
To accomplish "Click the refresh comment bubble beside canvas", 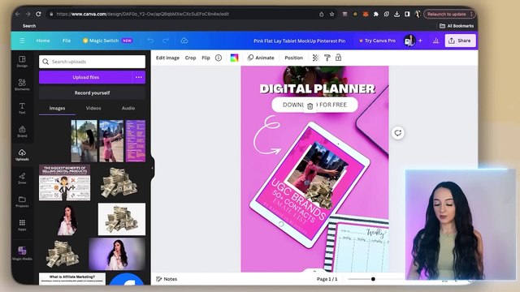I will point(397,133).
